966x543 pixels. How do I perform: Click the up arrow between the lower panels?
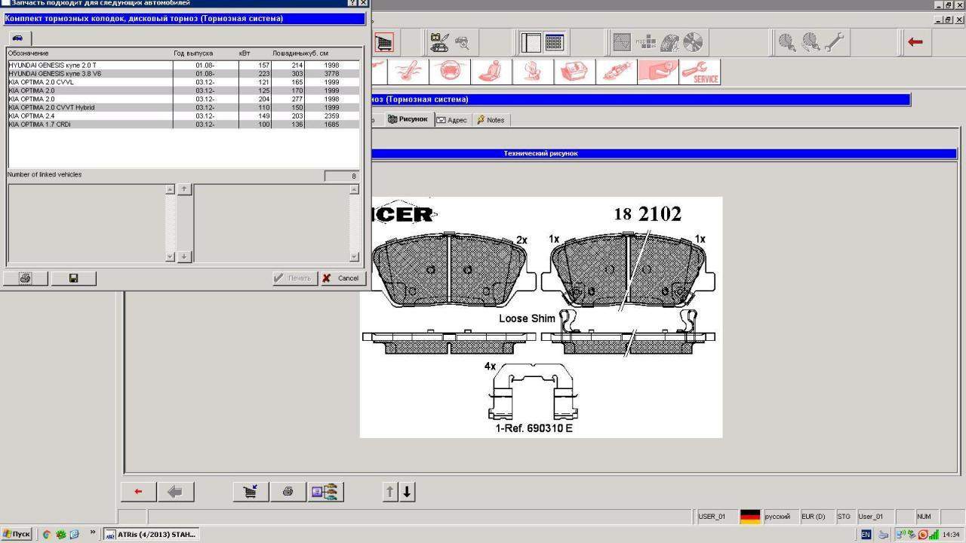[184, 190]
